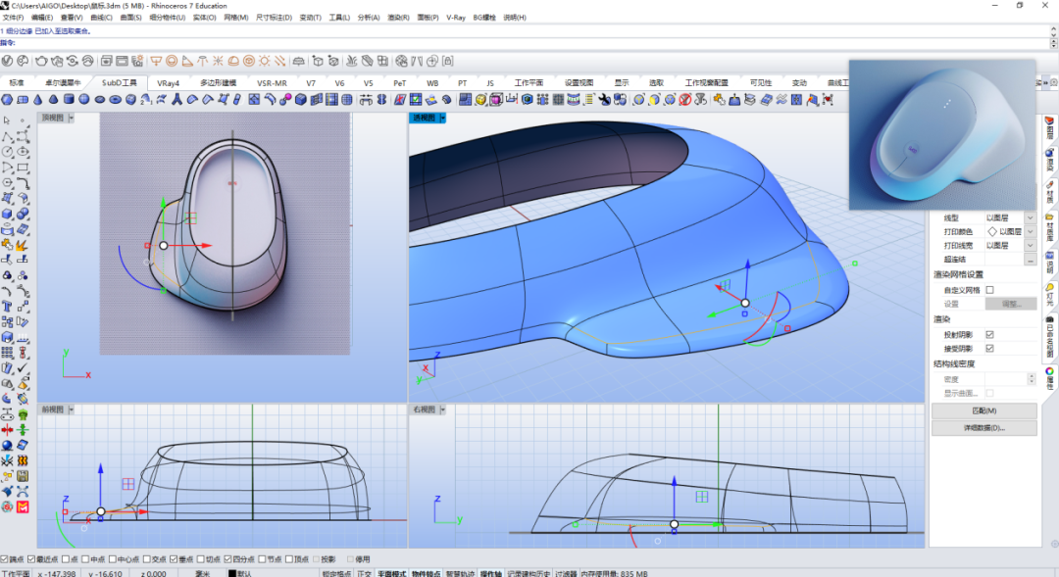Click the red prohibited circle SubD icon
The width and height of the screenshot is (1059, 577).
point(684,99)
